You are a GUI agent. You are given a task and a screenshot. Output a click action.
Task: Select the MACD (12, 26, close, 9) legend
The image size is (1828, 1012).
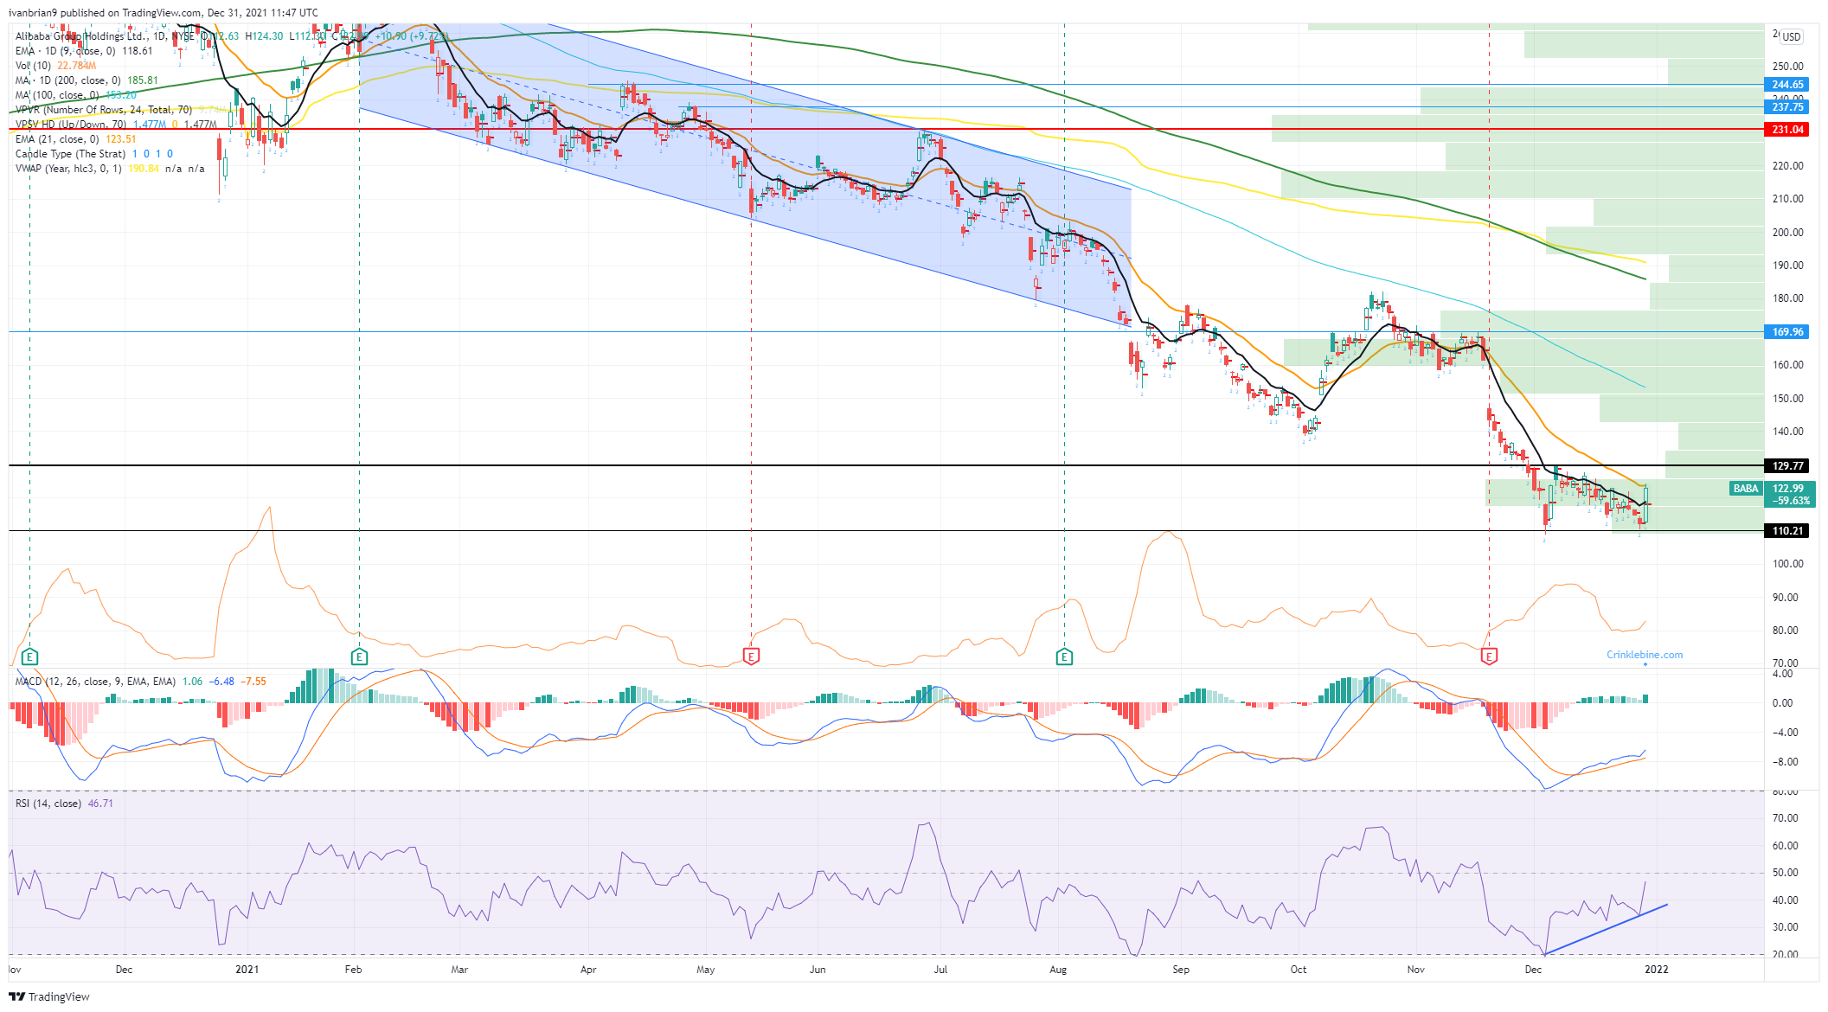pos(95,682)
